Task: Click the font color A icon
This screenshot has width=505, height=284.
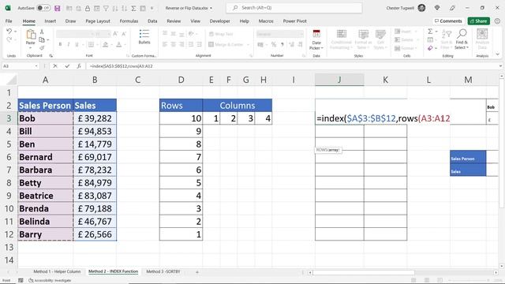Action: point(119,44)
